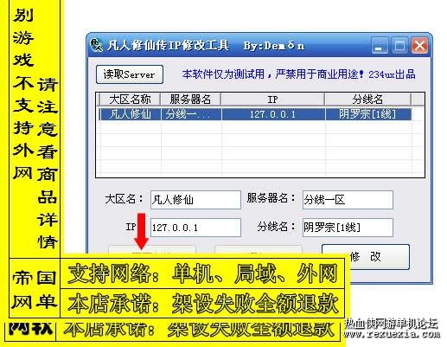
Task: Maximize the IP修改工具 window
Action: 399,45
